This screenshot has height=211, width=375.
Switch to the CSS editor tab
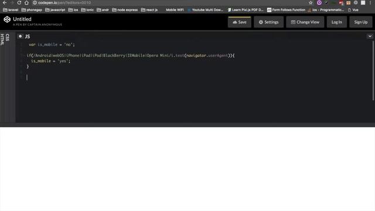[8, 38]
